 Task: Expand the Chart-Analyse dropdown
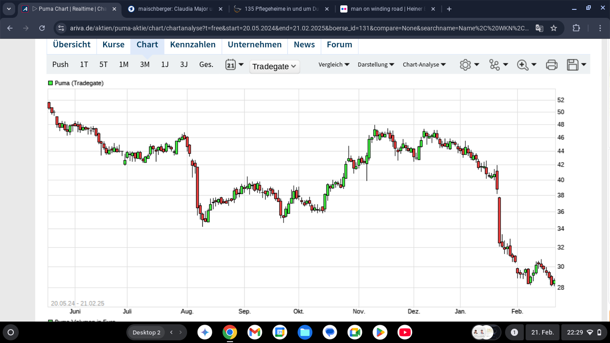424,65
